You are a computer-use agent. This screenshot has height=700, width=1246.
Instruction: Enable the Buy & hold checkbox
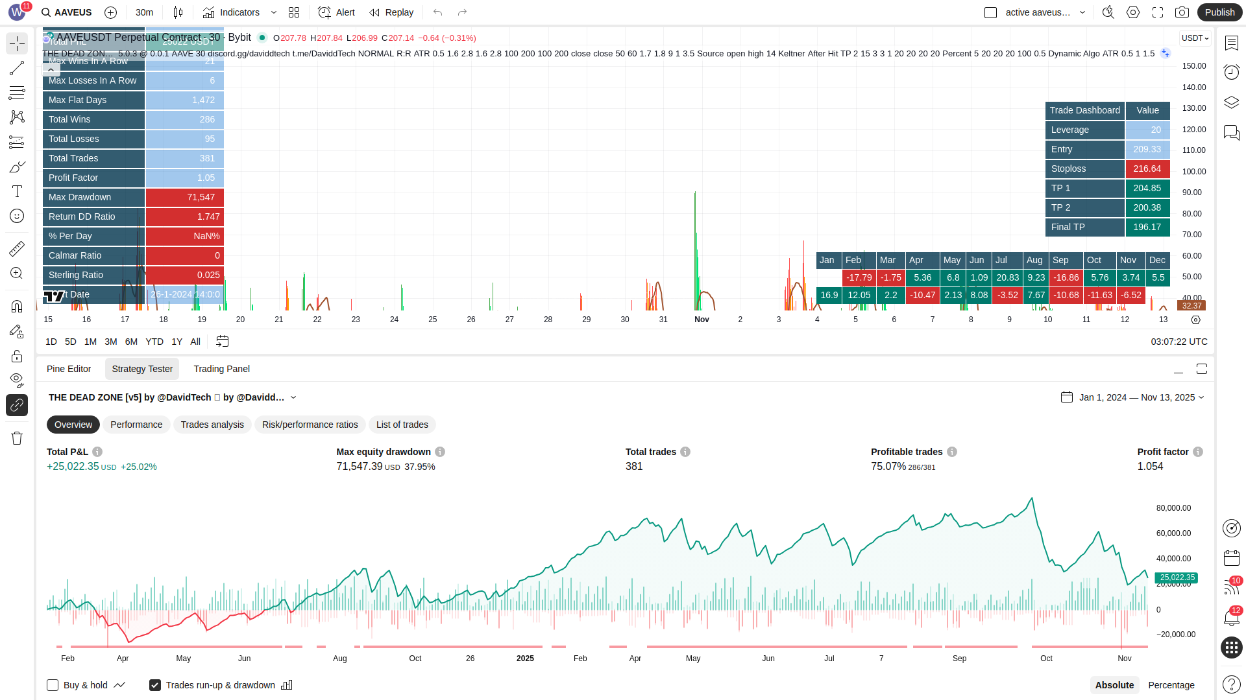[x=53, y=685]
